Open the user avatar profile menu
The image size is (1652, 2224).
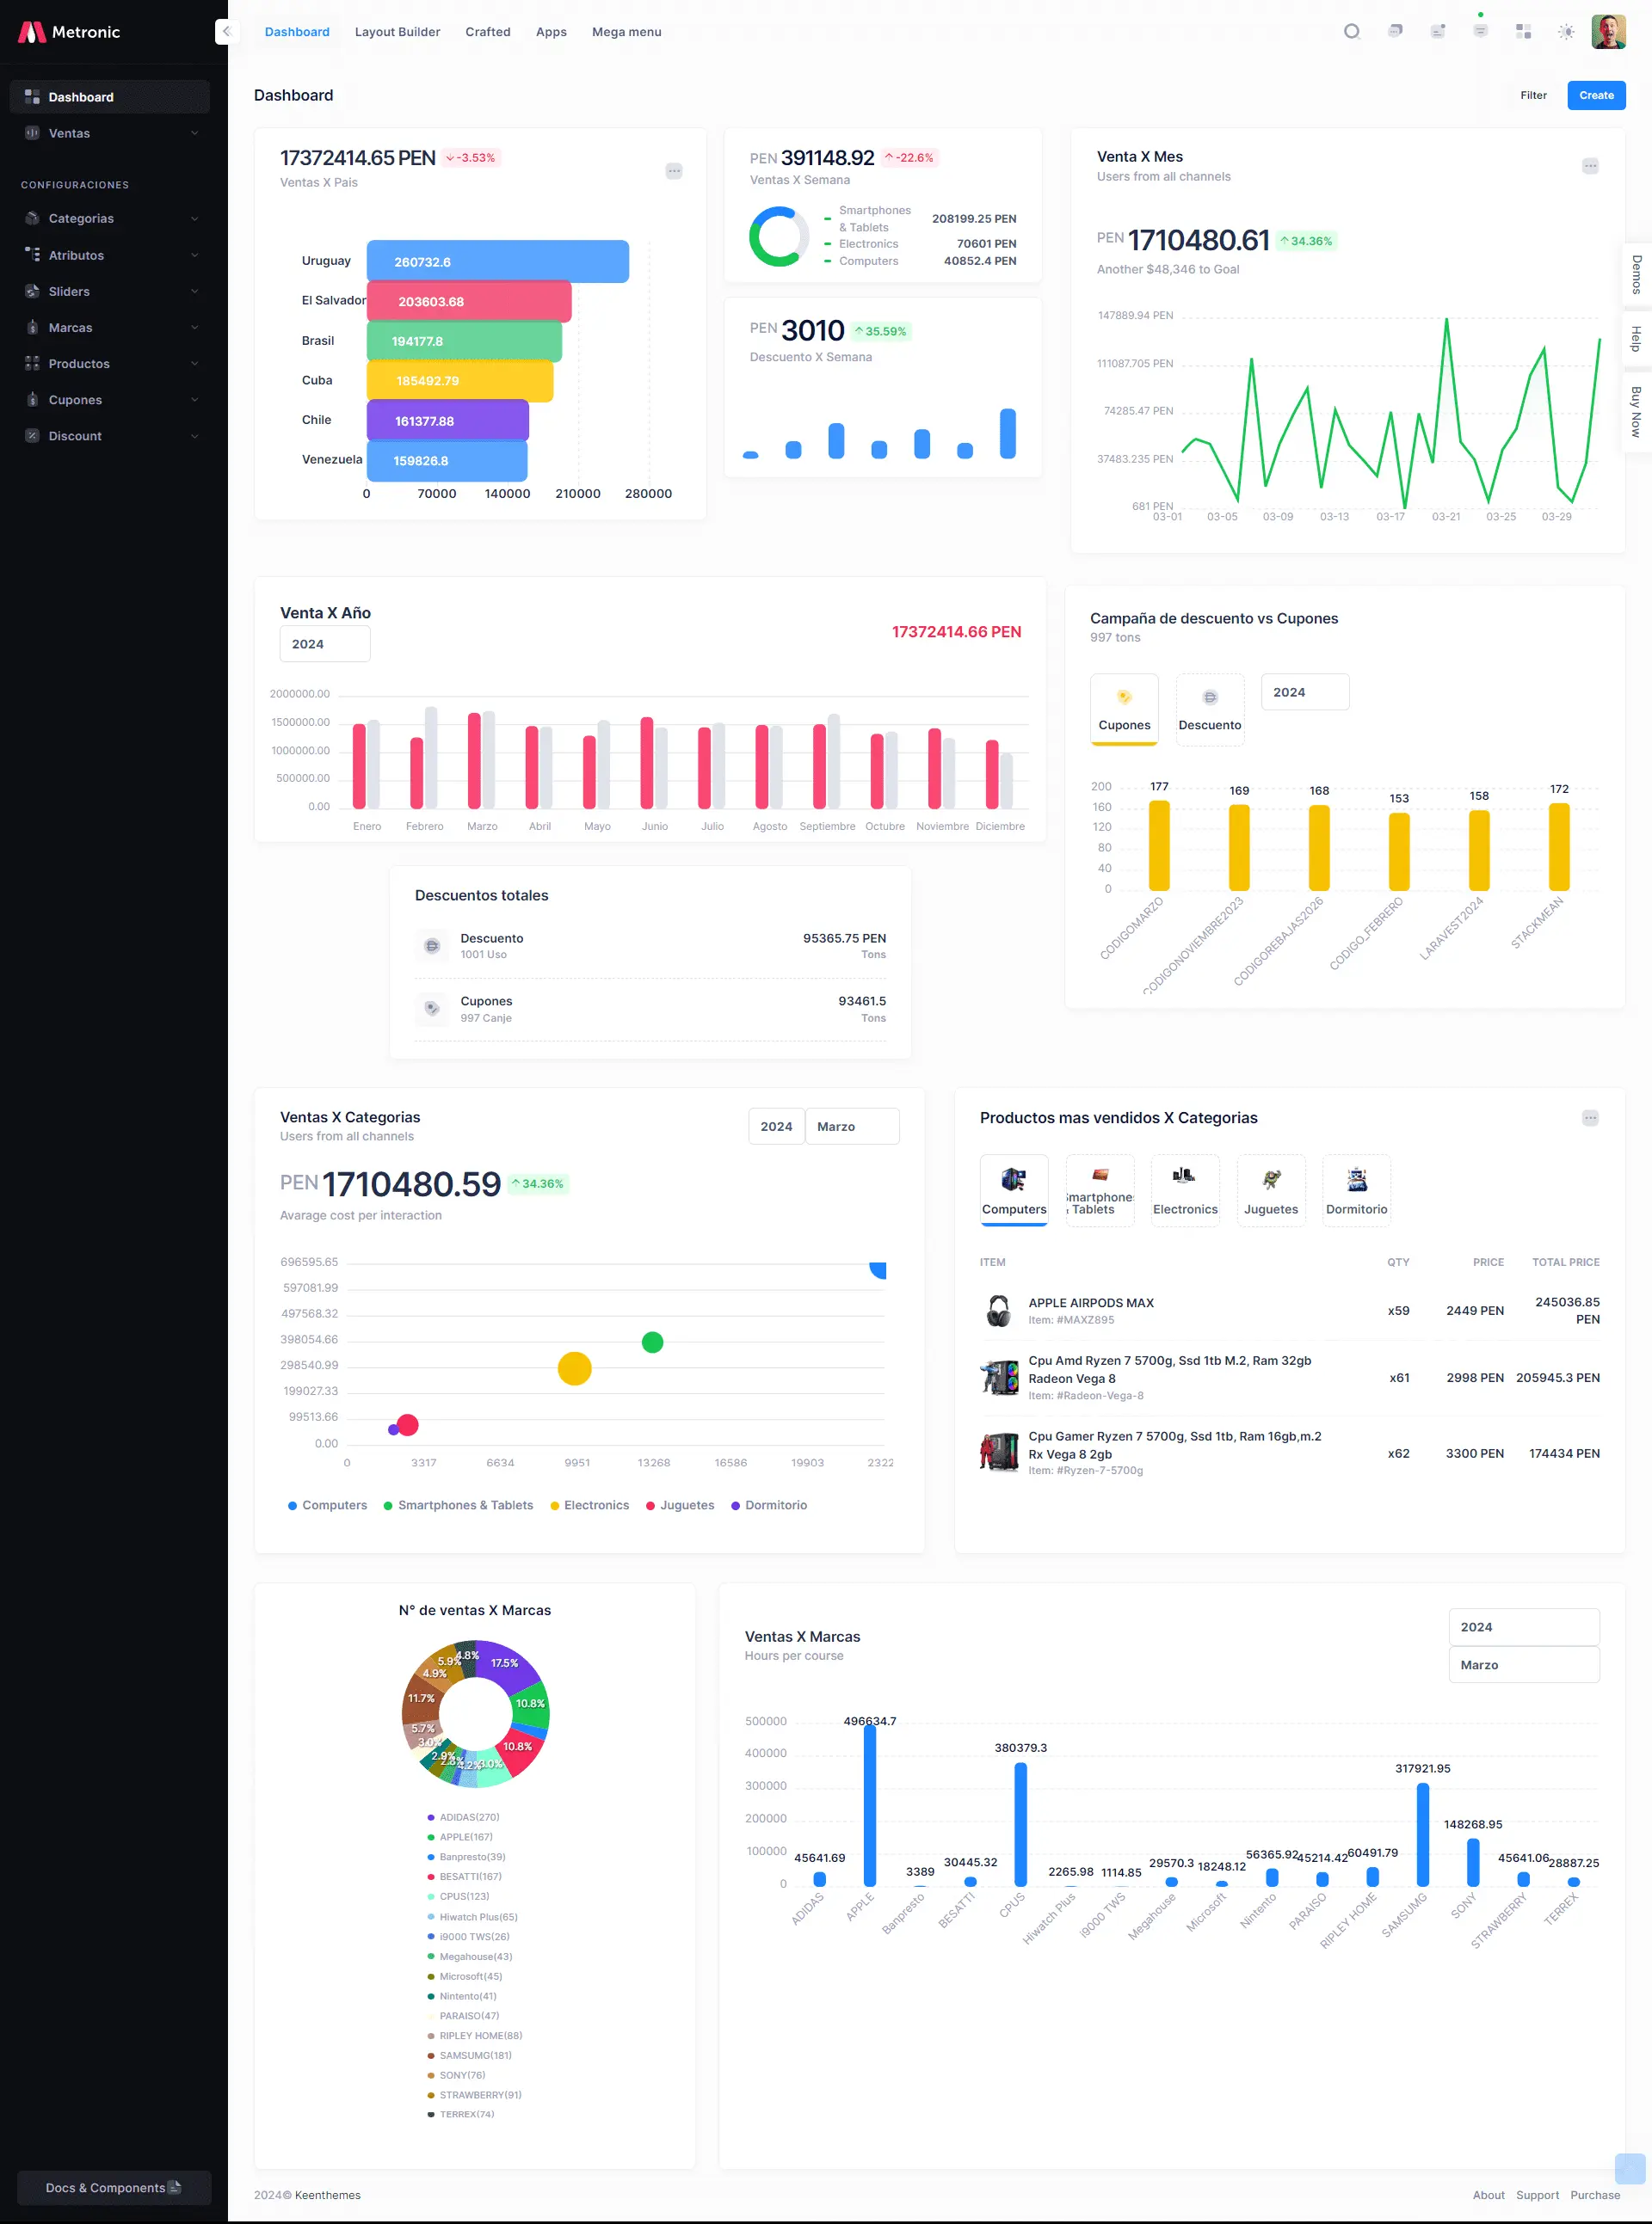1608,31
